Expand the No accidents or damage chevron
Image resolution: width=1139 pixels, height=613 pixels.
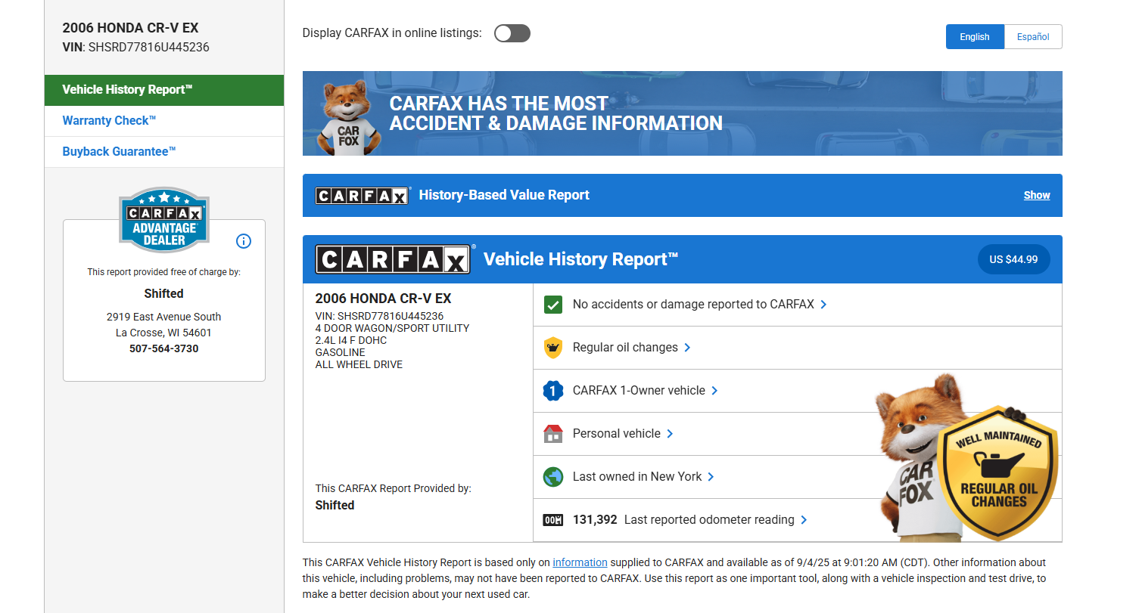coord(823,305)
